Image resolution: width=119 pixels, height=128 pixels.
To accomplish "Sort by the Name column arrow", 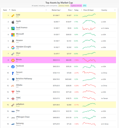I will (46, 10).
